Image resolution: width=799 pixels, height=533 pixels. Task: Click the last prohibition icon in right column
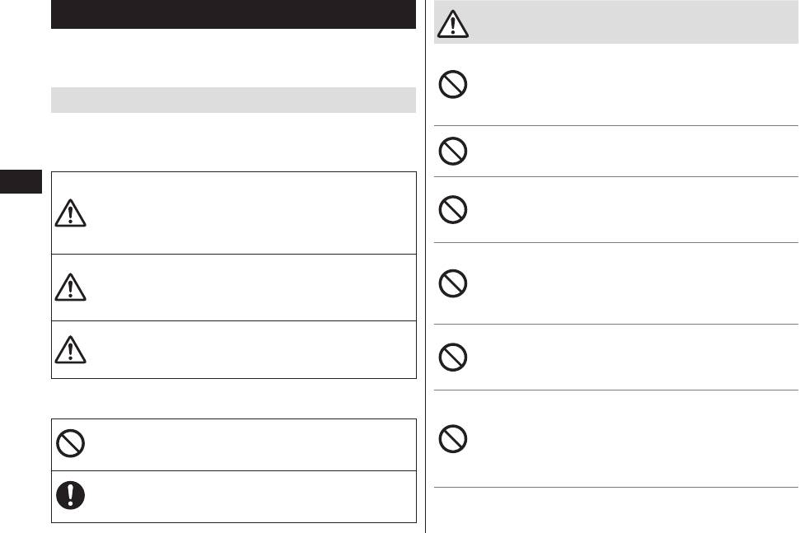[453, 437]
